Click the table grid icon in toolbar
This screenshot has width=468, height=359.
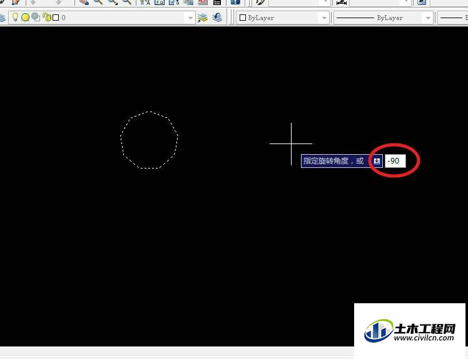[x=217, y=3]
